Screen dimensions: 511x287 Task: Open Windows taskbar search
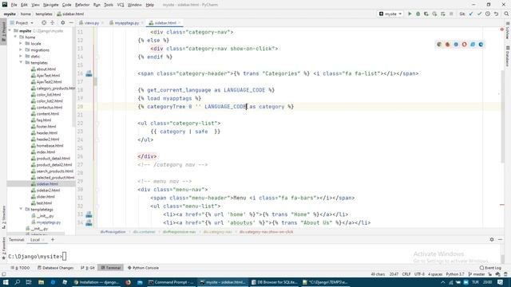click(x=18, y=282)
